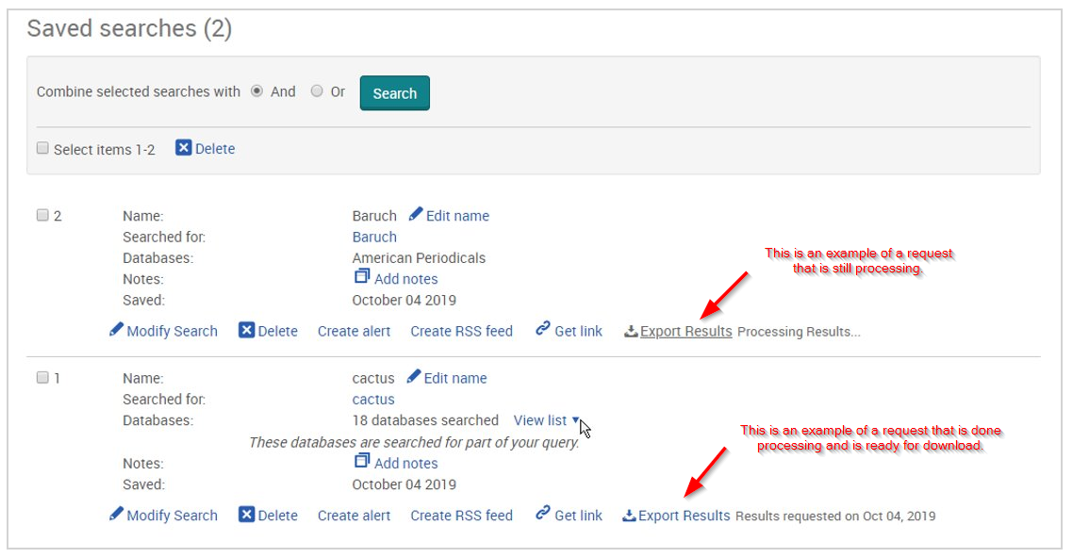The width and height of the screenshot is (1073, 558).
Task: Click the Export Results download icon for cactus
Action: [627, 515]
